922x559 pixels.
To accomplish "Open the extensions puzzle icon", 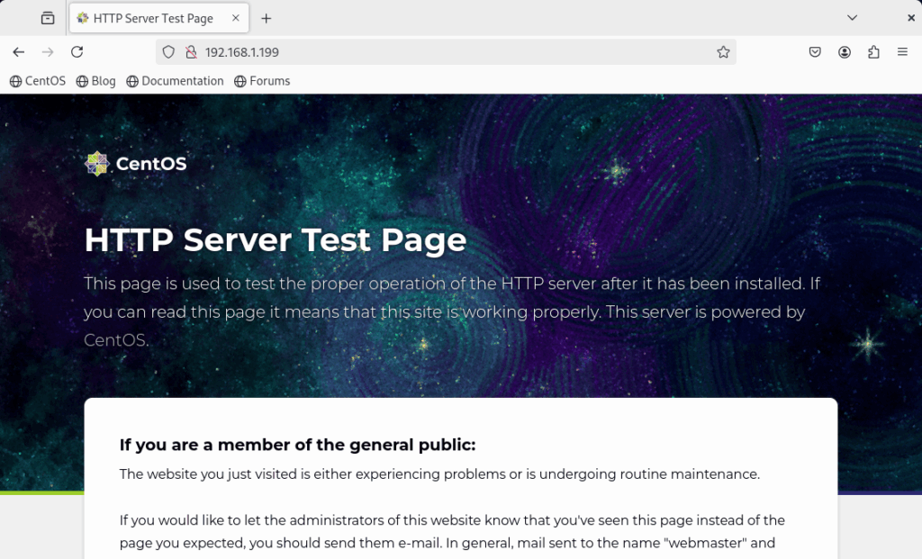I will [x=873, y=52].
